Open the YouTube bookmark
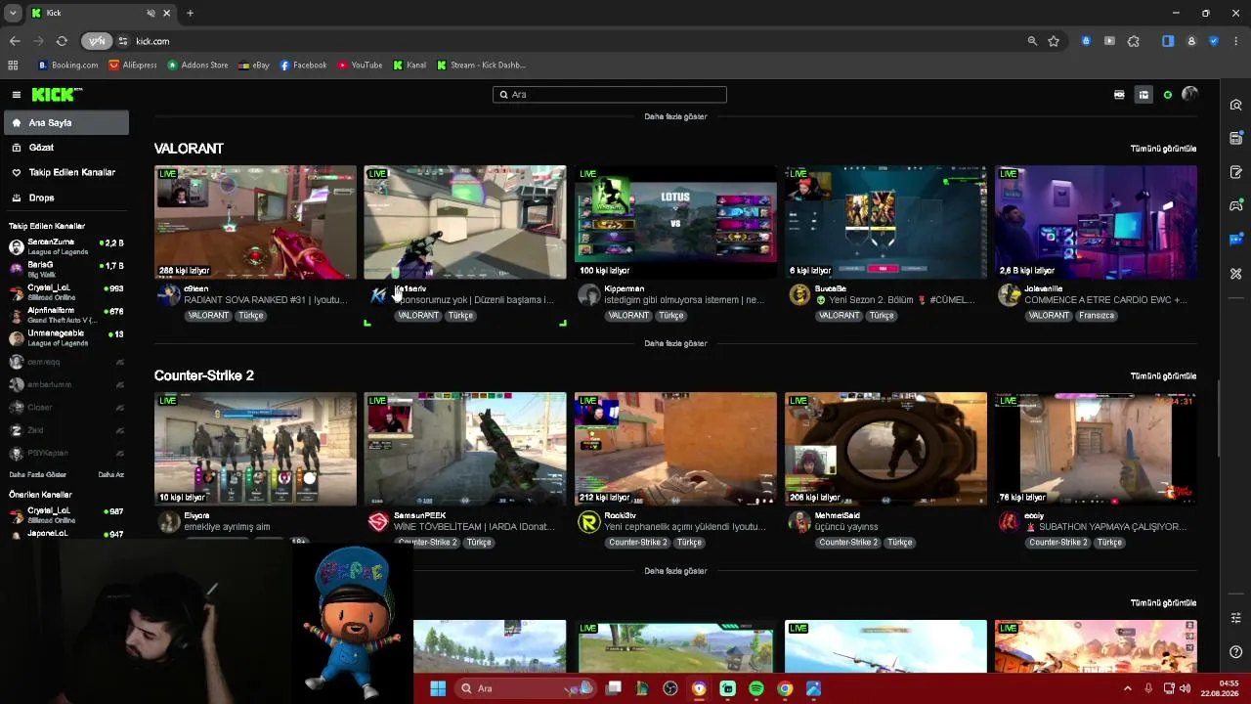The width and height of the screenshot is (1251, 704). tap(360, 66)
